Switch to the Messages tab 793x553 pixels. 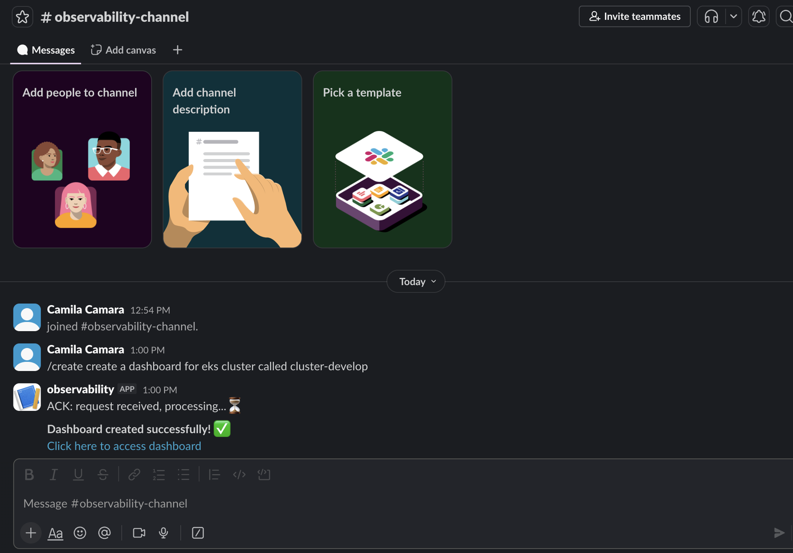(46, 50)
